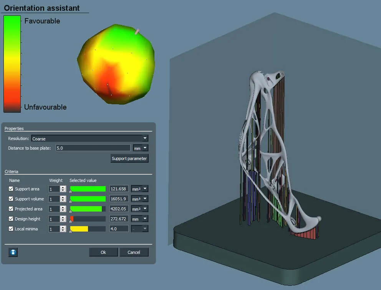Toggle the Local minima checkbox
This screenshot has width=381, height=290.
[11, 229]
